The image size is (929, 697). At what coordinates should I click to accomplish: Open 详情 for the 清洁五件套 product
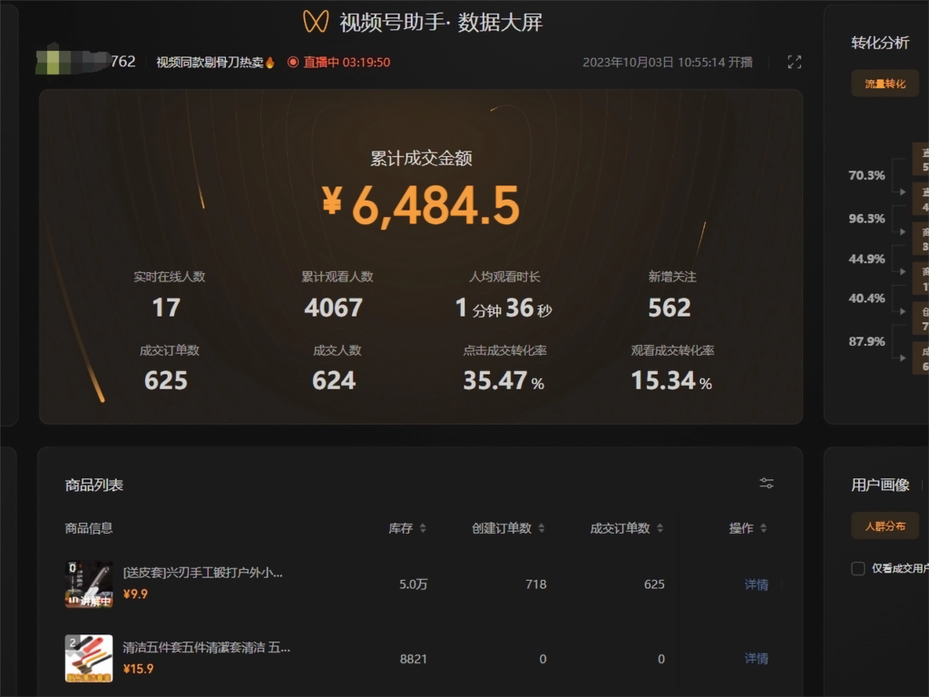tap(757, 659)
